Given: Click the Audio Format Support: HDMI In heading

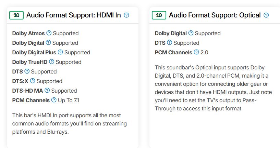Looking at the screenshot, I should [74, 15].
